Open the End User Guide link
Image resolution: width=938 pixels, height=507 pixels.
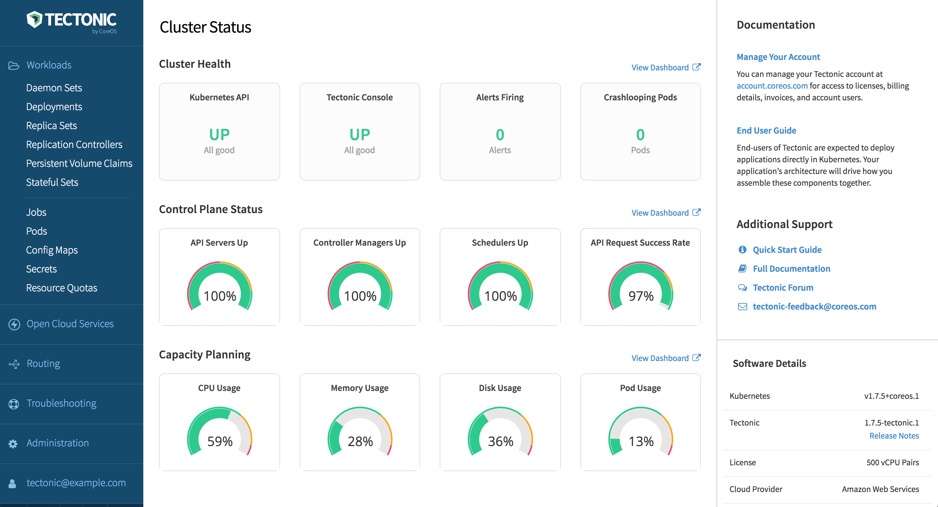pos(766,130)
